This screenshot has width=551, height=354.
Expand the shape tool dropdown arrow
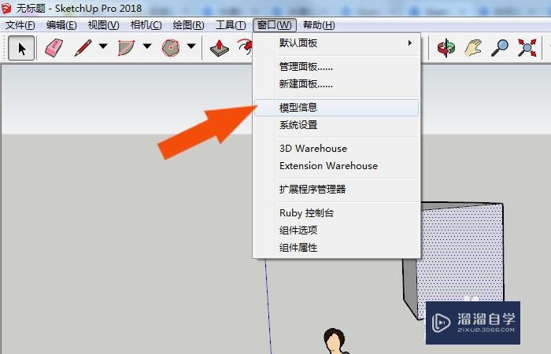191,46
